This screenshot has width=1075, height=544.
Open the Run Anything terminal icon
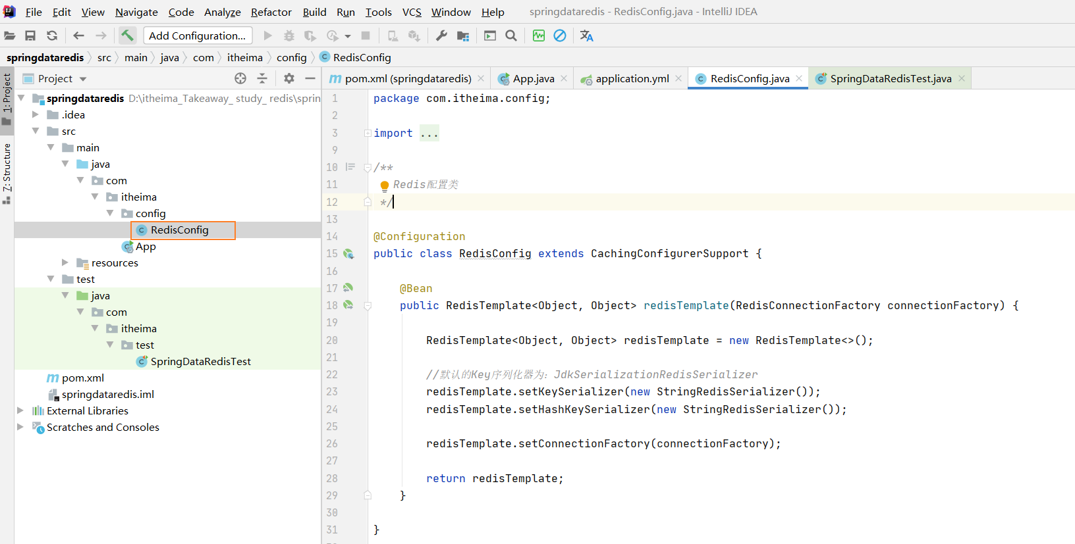point(490,36)
